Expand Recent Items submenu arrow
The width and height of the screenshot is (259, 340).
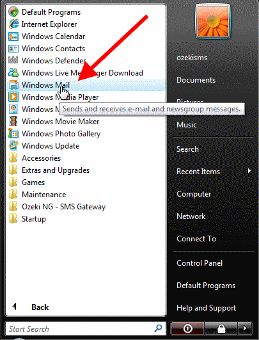249,171
